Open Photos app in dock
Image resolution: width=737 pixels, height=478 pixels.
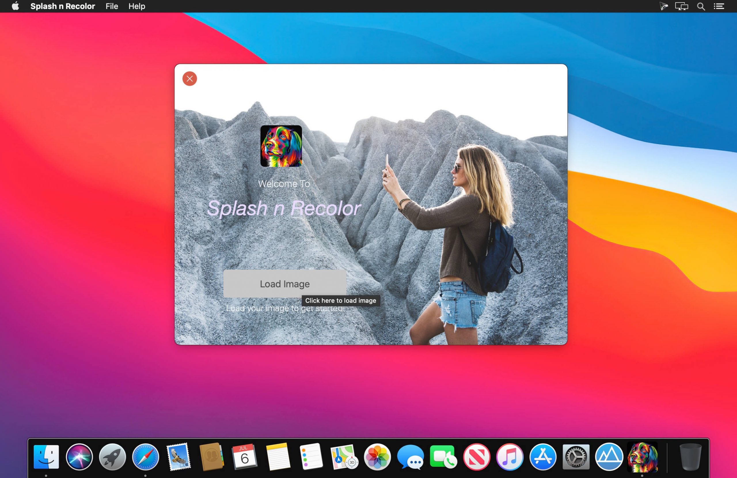pyautogui.click(x=377, y=457)
